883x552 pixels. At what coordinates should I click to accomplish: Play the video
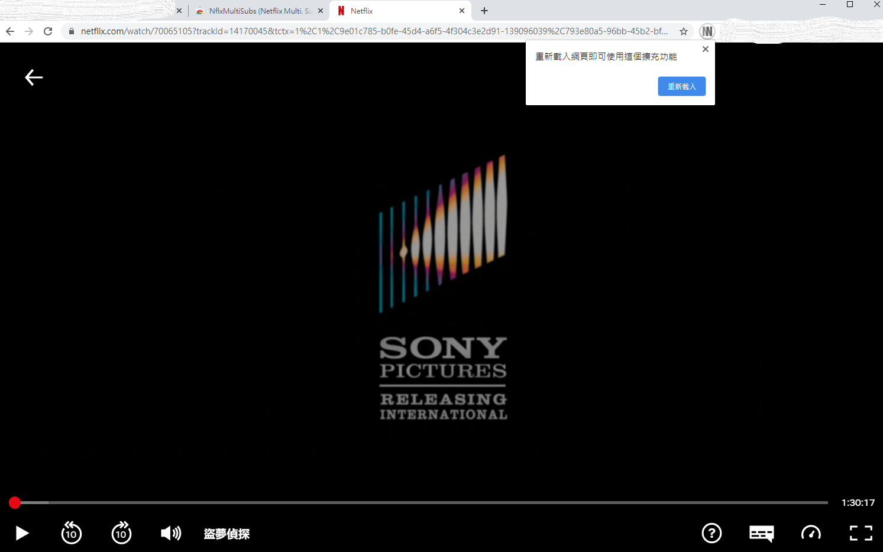pyautogui.click(x=22, y=534)
